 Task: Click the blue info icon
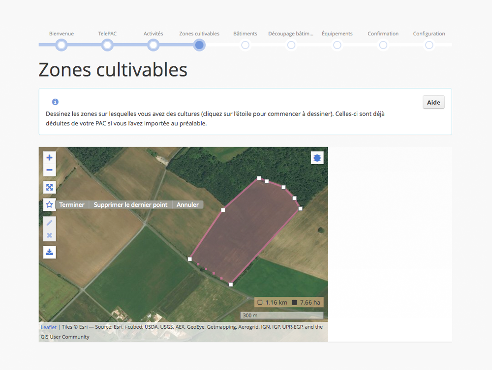pos(55,102)
